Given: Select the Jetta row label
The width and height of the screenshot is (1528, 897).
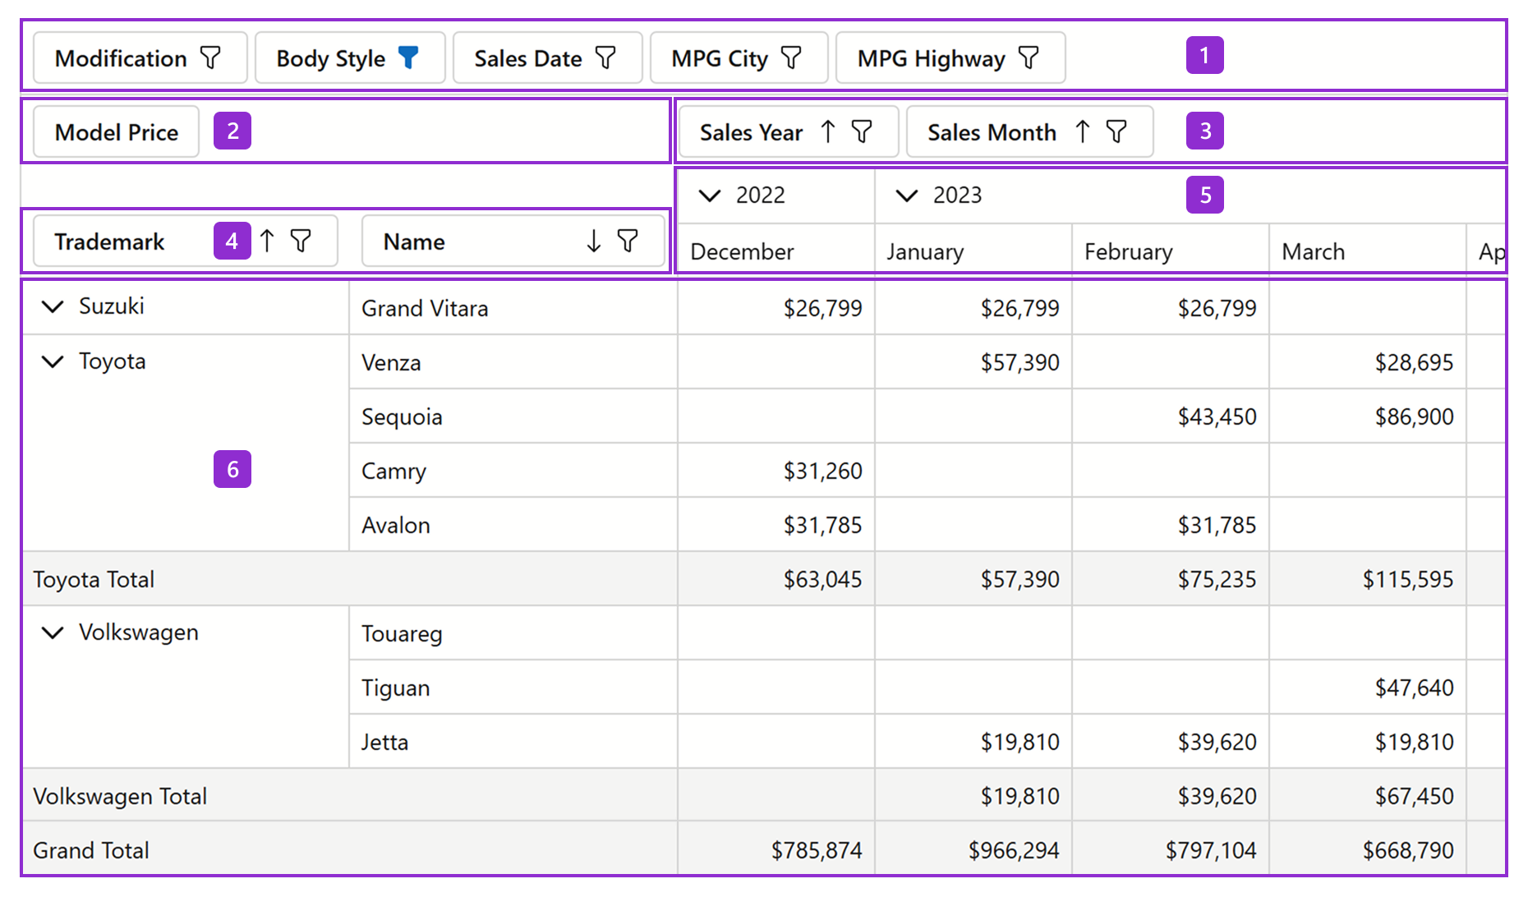Looking at the screenshot, I should (384, 742).
